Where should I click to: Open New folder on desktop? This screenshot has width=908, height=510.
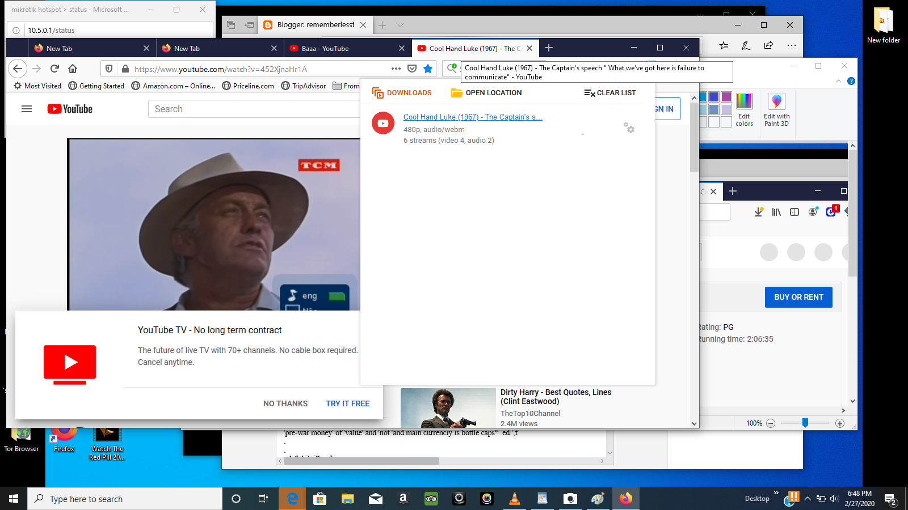tap(883, 26)
